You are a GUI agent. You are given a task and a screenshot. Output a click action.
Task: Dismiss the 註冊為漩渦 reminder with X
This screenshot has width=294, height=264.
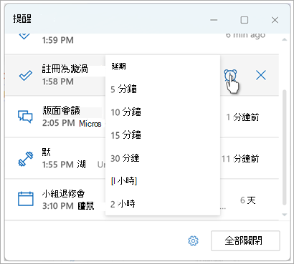[x=261, y=76]
